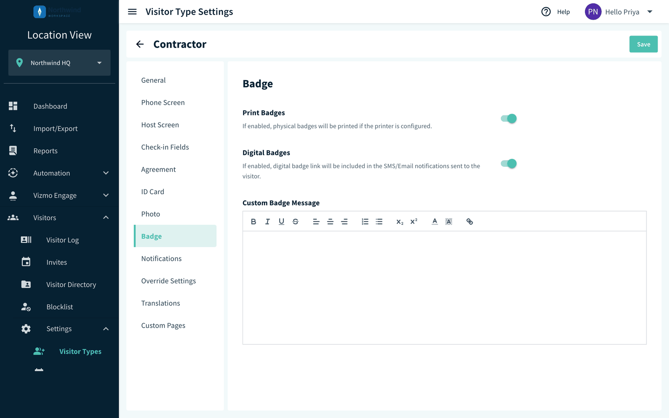Click the Save button
Screen dimensions: 669x418
(643, 44)
